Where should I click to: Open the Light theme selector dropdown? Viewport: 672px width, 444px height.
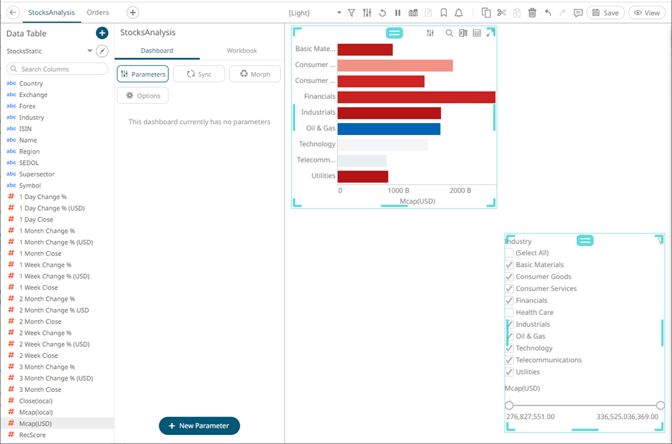click(339, 12)
